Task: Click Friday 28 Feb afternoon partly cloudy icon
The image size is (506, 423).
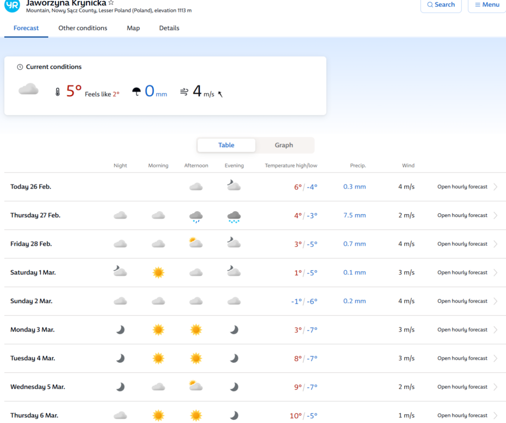Action: pyautogui.click(x=196, y=243)
